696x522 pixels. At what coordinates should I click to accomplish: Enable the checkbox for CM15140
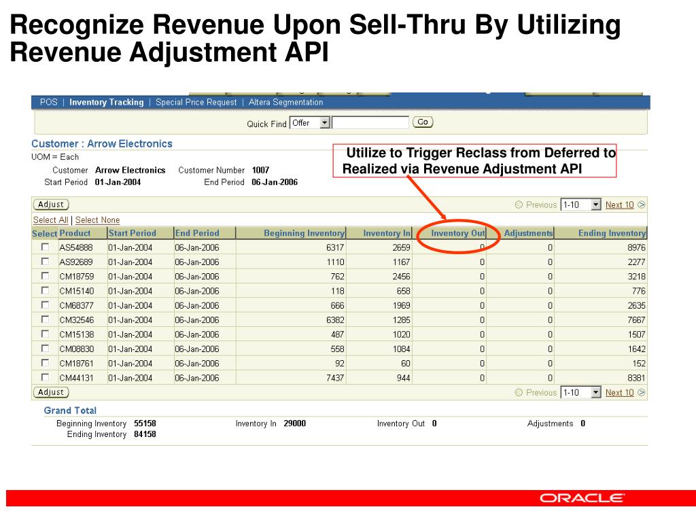point(45,290)
